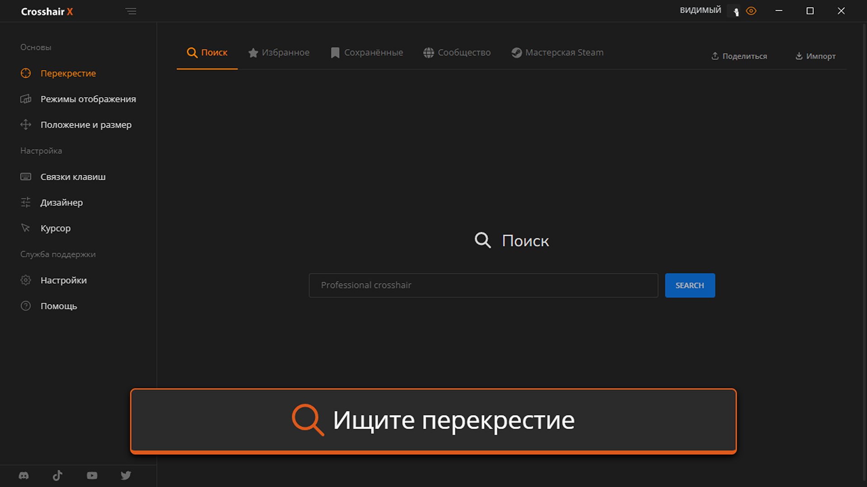Switch to the Избранное tab
Image resolution: width=867 pixels, height=487 pixels.
pyautogui.click(x=279, y=53)
